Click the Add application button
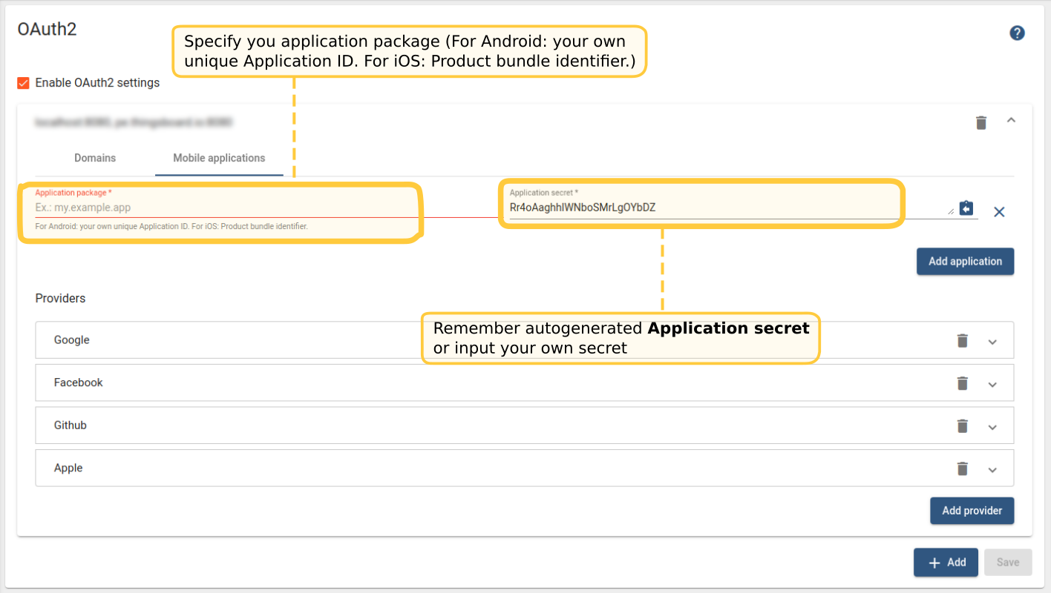This screenshot has height=593, width=1051. (965, 262)
